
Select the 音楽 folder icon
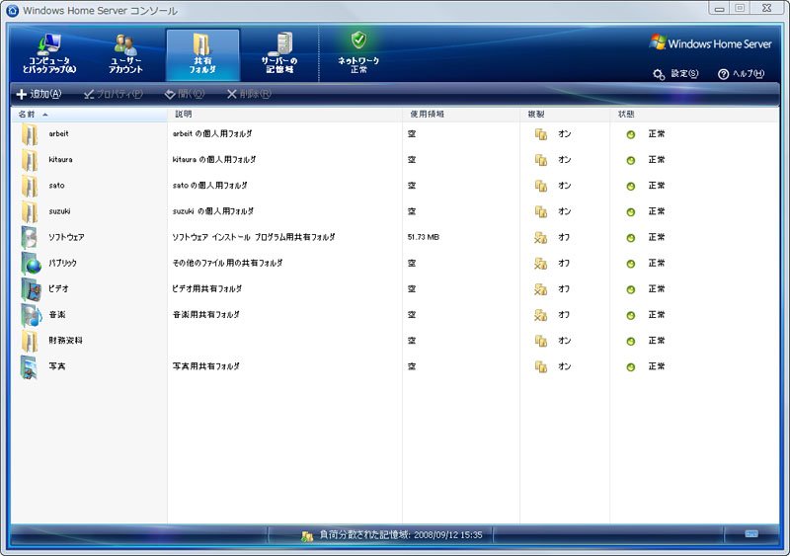coord(31,315)
